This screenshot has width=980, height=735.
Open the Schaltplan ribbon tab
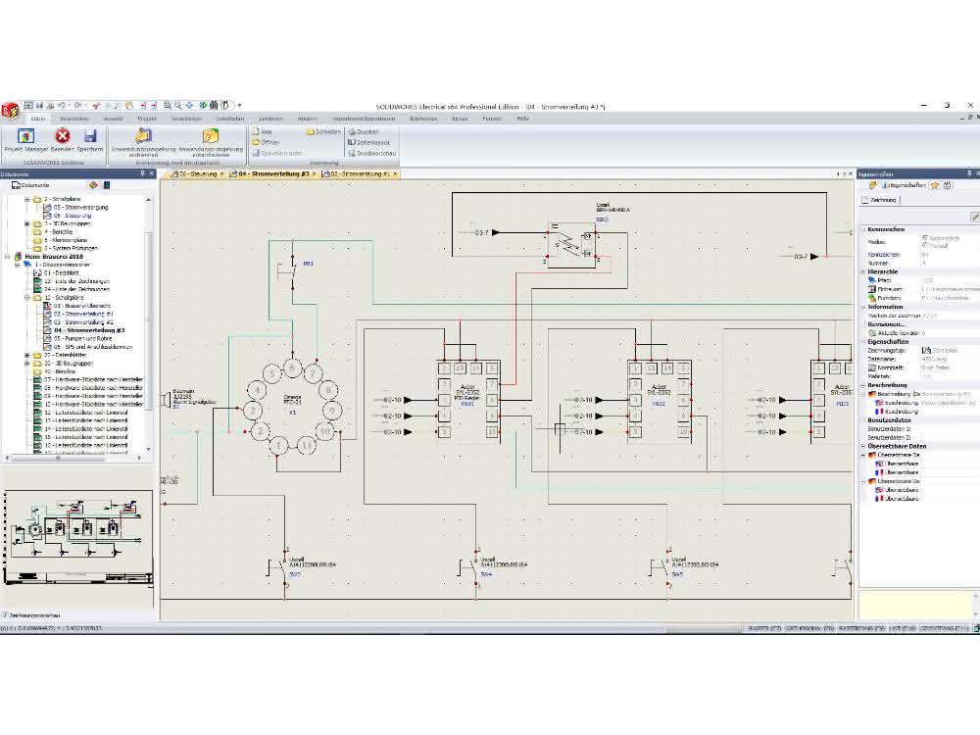229,119
